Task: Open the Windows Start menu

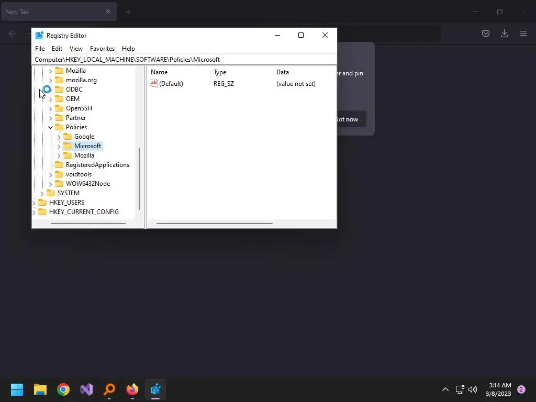Action: (17, 389)
